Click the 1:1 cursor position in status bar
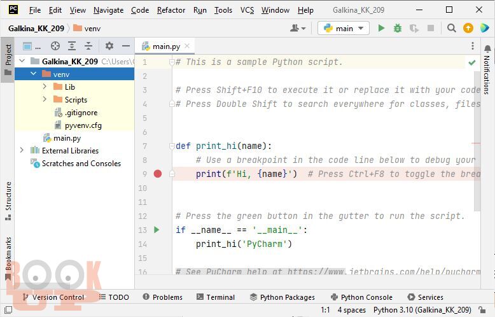 coord(325,310)
